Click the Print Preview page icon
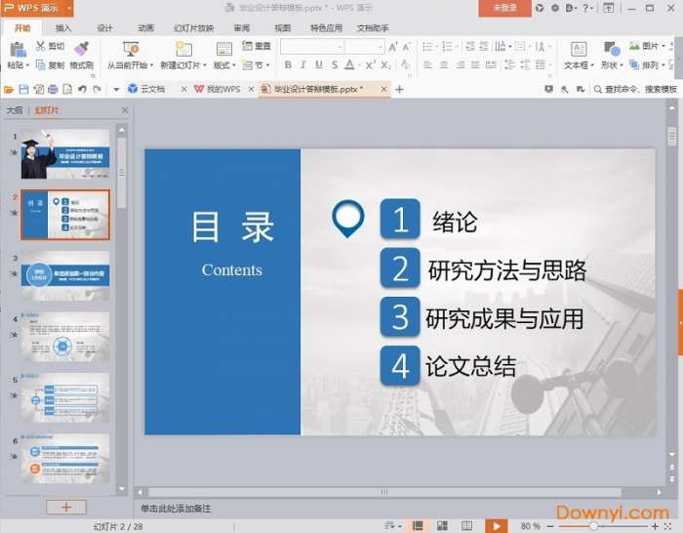 (67, 90)
